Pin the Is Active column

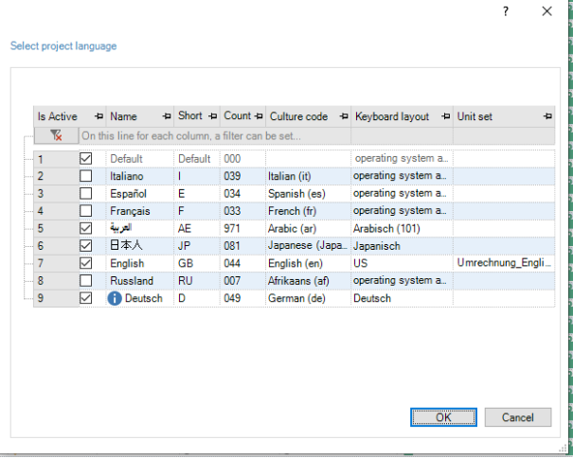[x=98, y=116]
